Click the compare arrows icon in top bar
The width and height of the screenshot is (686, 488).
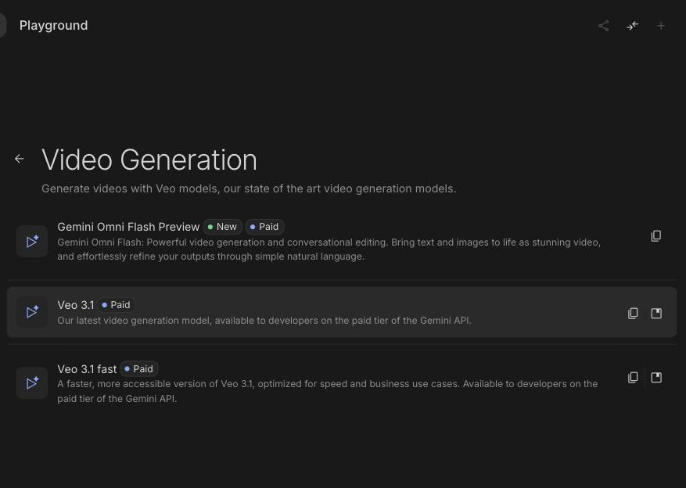pyautogui.click(x=632, y=26)
